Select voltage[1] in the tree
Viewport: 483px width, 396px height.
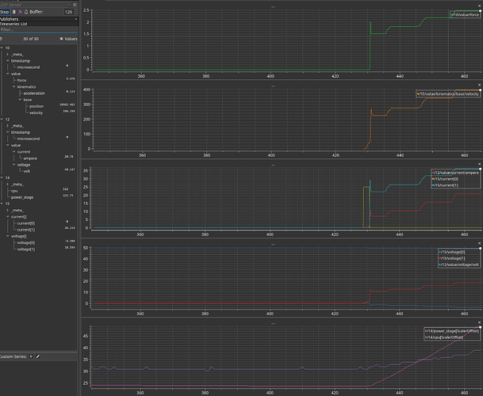[x=26, y=249]
